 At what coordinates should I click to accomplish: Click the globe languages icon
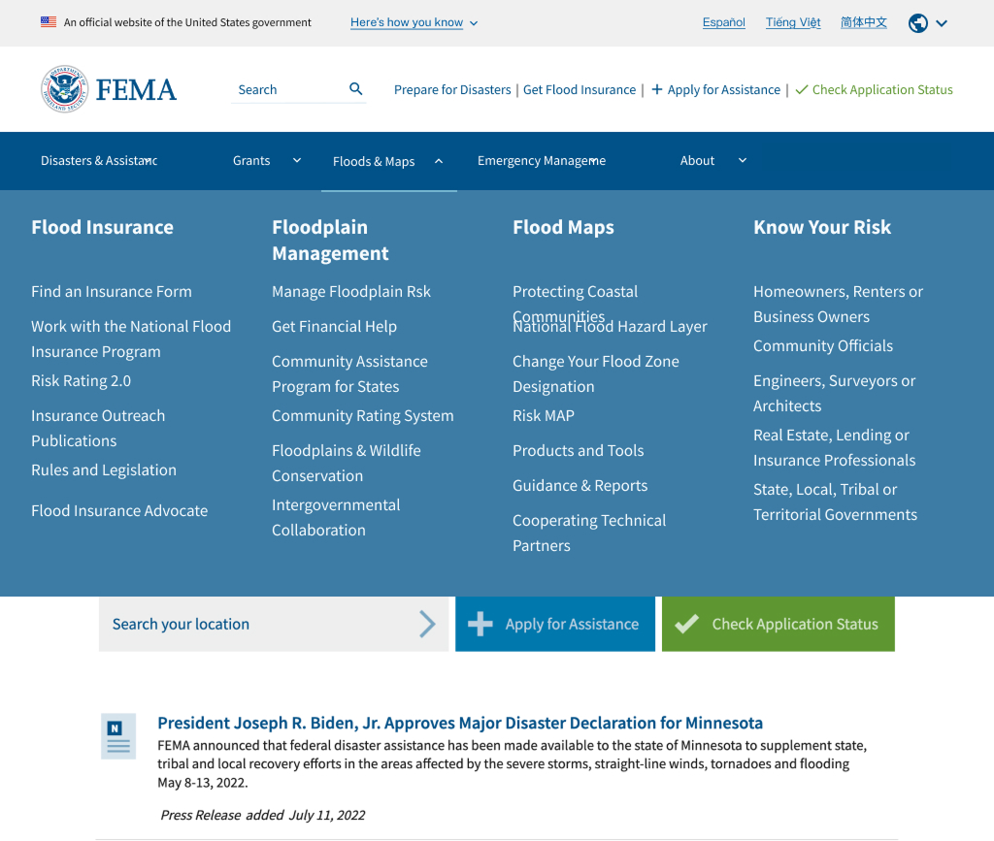click(918, 23)
